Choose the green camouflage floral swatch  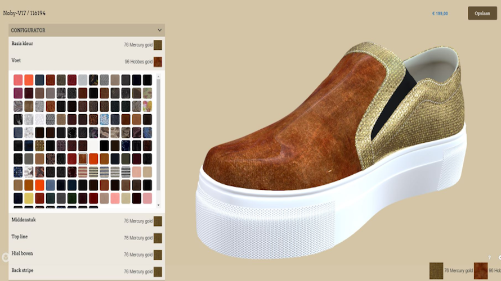click(x=147, y=93)
